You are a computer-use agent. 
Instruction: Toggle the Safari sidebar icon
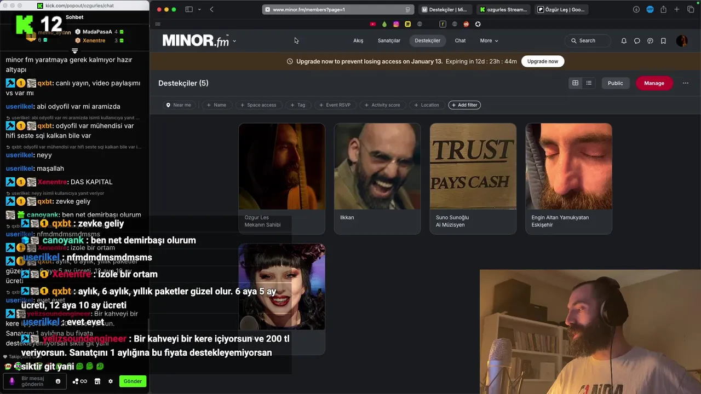tap(189, 9)
